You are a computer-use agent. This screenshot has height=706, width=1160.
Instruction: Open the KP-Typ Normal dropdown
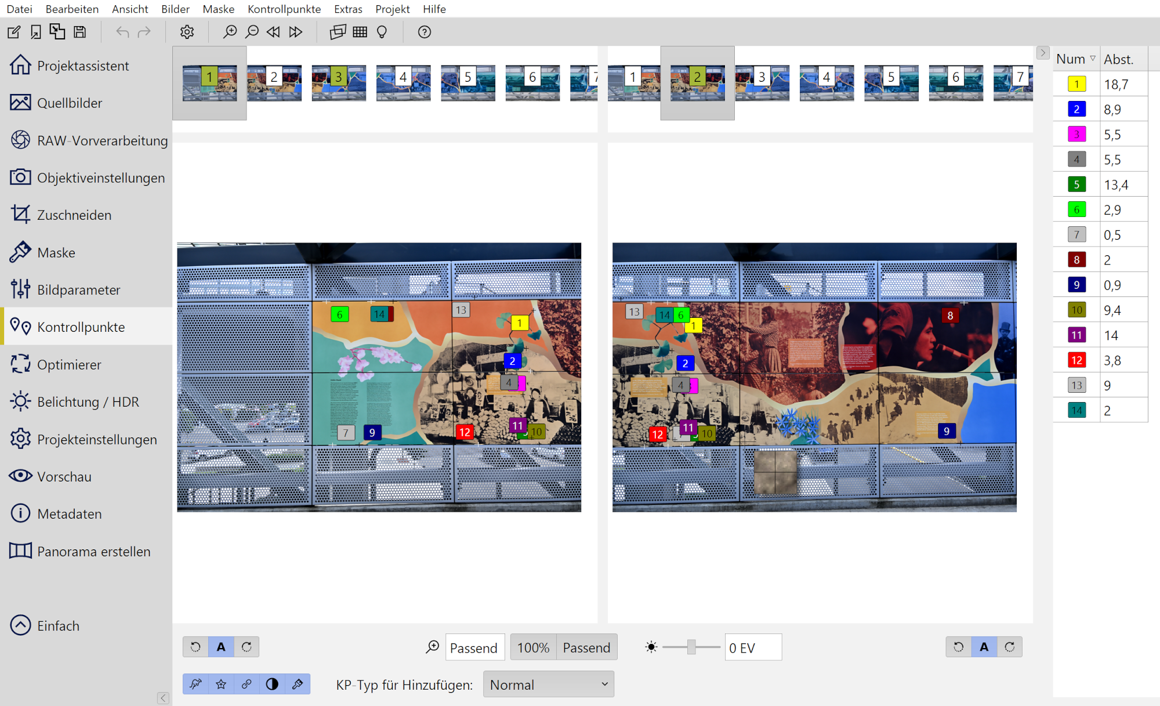coord(548,685)
